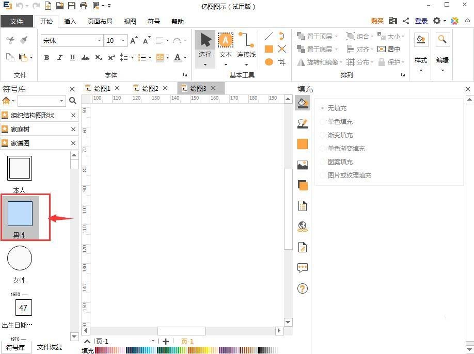The width and height of the screenshot is (474, 354).
Task: Select the picture fill icon in sidebar
Action: click(302, 165)
